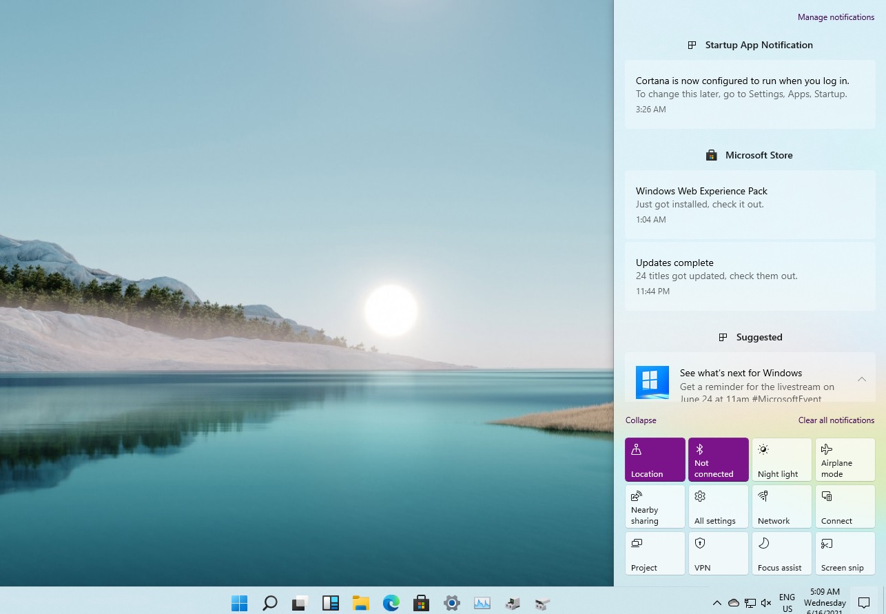
Task: Click the muted volume icon in tray
Action: (766, 603)
